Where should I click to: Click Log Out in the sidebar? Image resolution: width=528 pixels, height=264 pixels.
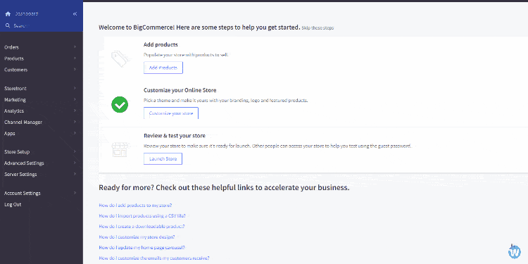[13, 205]
